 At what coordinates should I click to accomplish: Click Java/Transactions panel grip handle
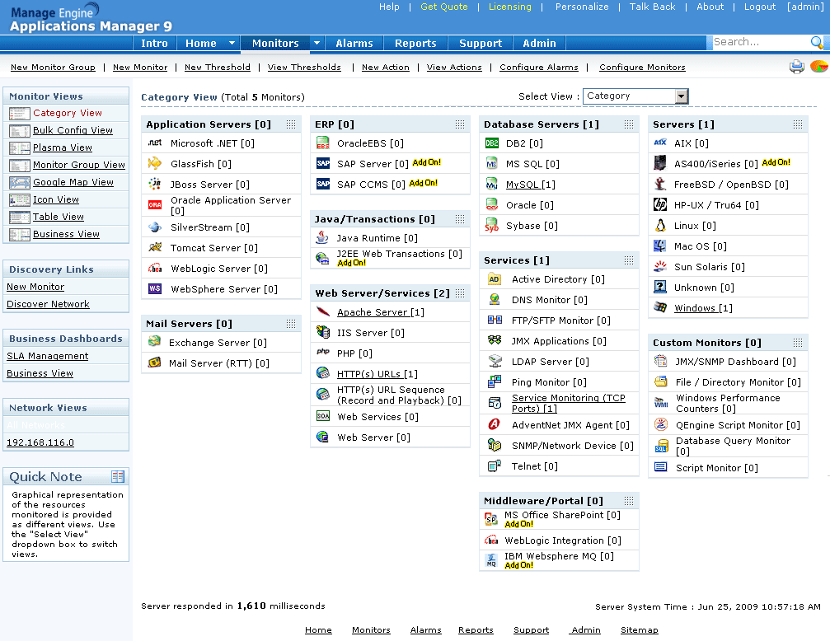tap(459, 218)
